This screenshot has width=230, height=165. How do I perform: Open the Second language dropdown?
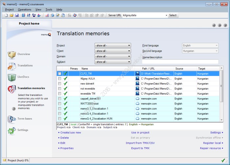point(200,51)
